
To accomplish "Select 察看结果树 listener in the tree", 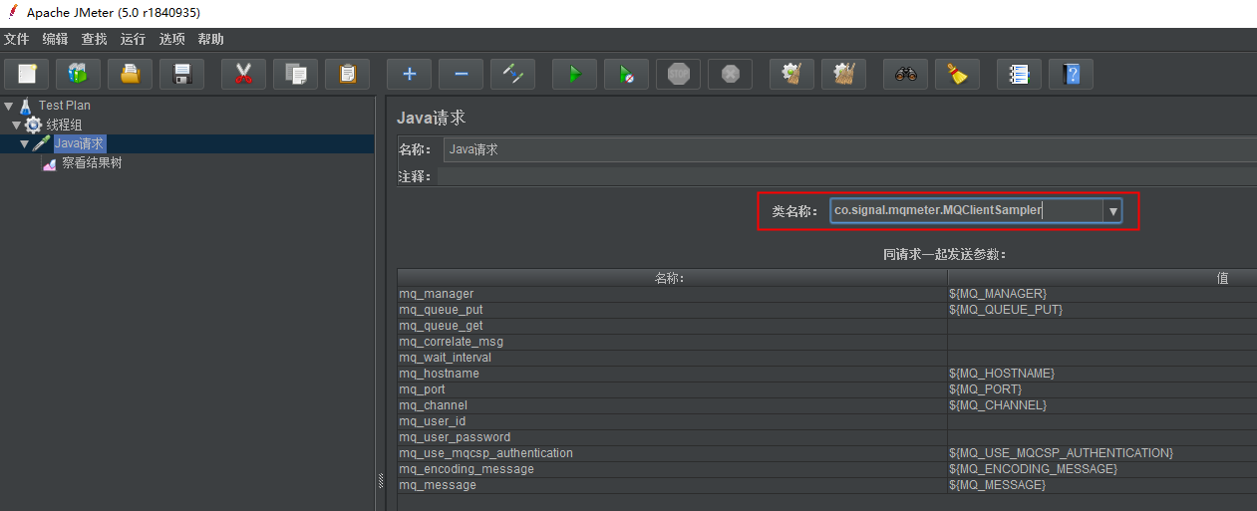I will (x=92, y=163).
